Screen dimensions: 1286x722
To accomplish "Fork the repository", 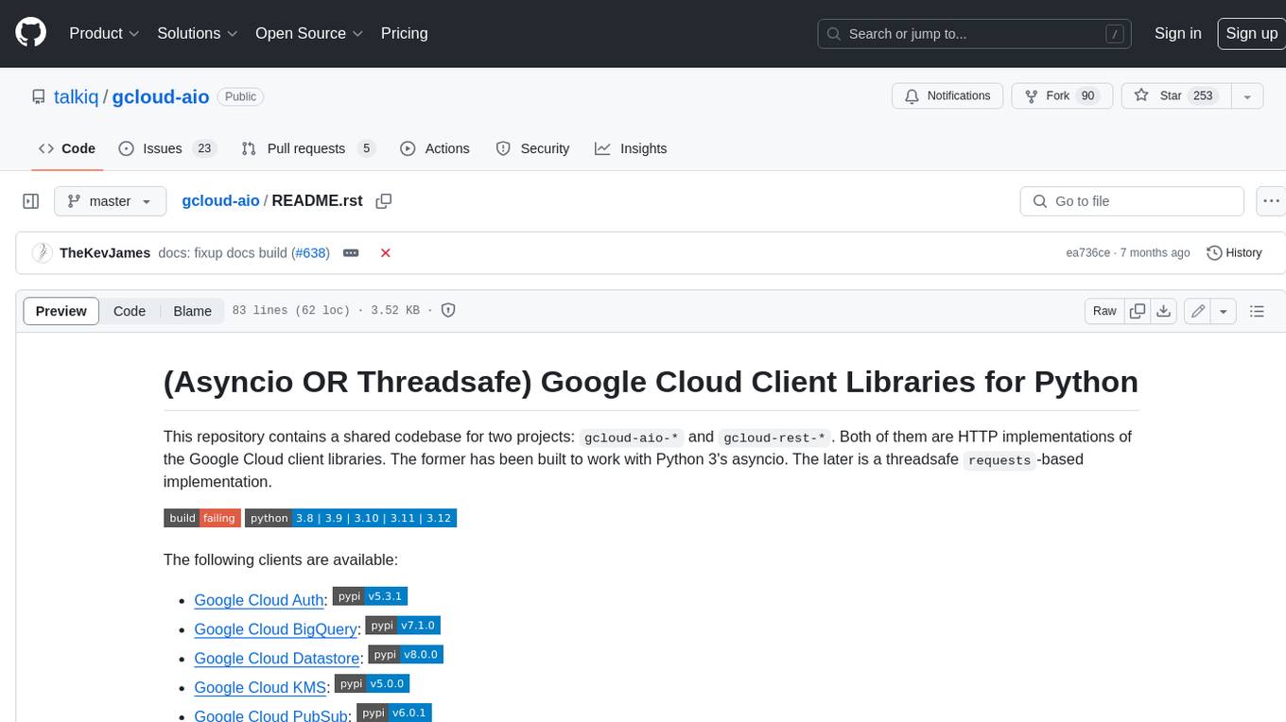I will (1062, 95).
